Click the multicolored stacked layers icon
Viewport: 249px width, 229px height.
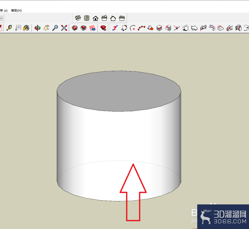pos(168,28)
